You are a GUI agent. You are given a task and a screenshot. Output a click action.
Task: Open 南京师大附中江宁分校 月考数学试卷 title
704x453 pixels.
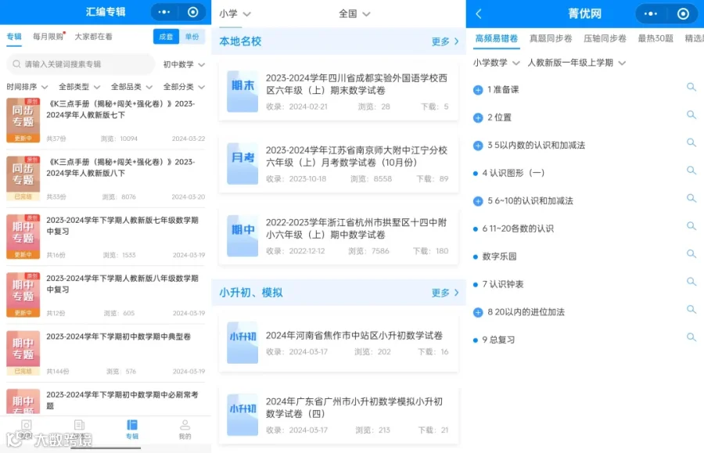357,156
